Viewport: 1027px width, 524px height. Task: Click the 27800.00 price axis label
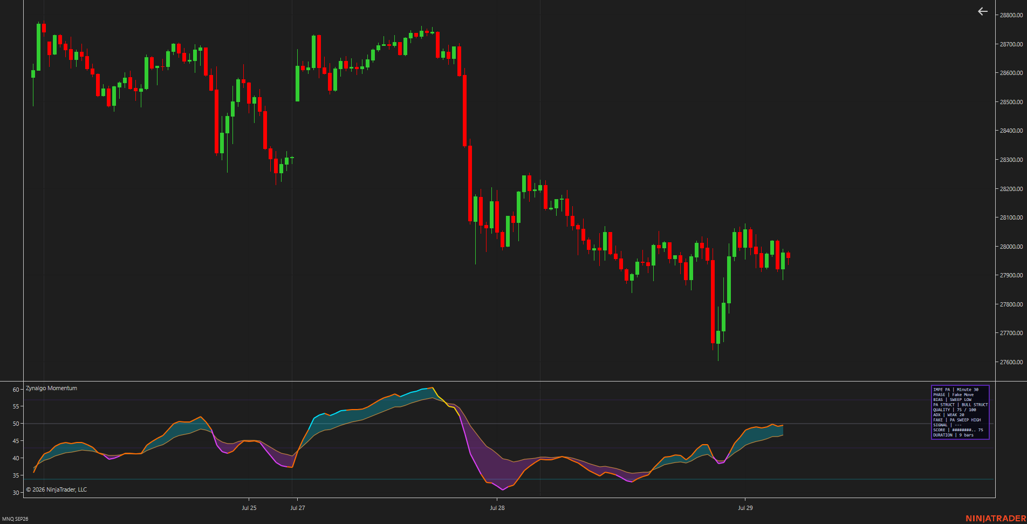1011,304
